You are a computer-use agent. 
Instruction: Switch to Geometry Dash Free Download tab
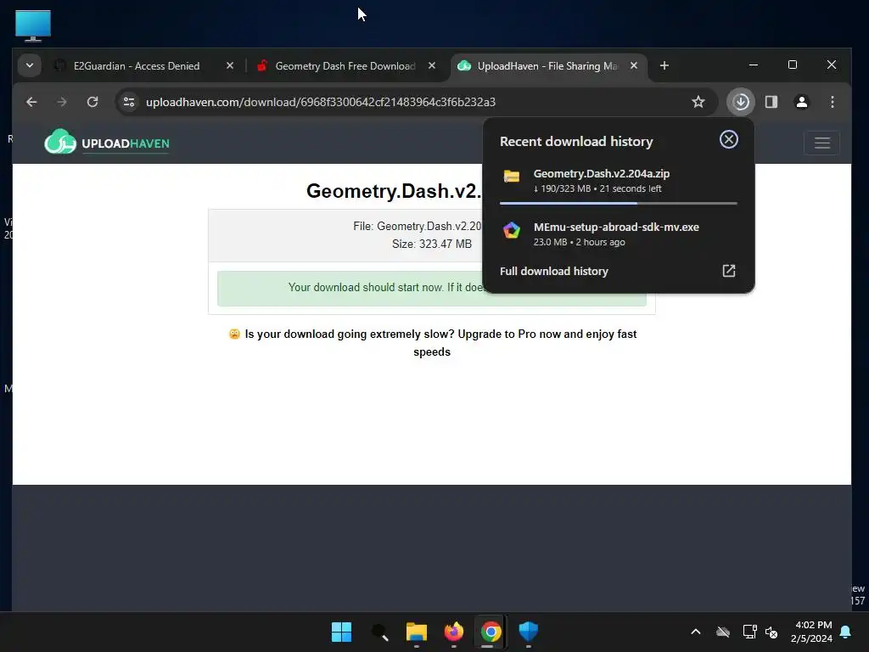click(x=345, y=66)
